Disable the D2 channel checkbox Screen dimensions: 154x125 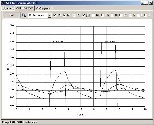pyautogui.click(x=74, y=15)
